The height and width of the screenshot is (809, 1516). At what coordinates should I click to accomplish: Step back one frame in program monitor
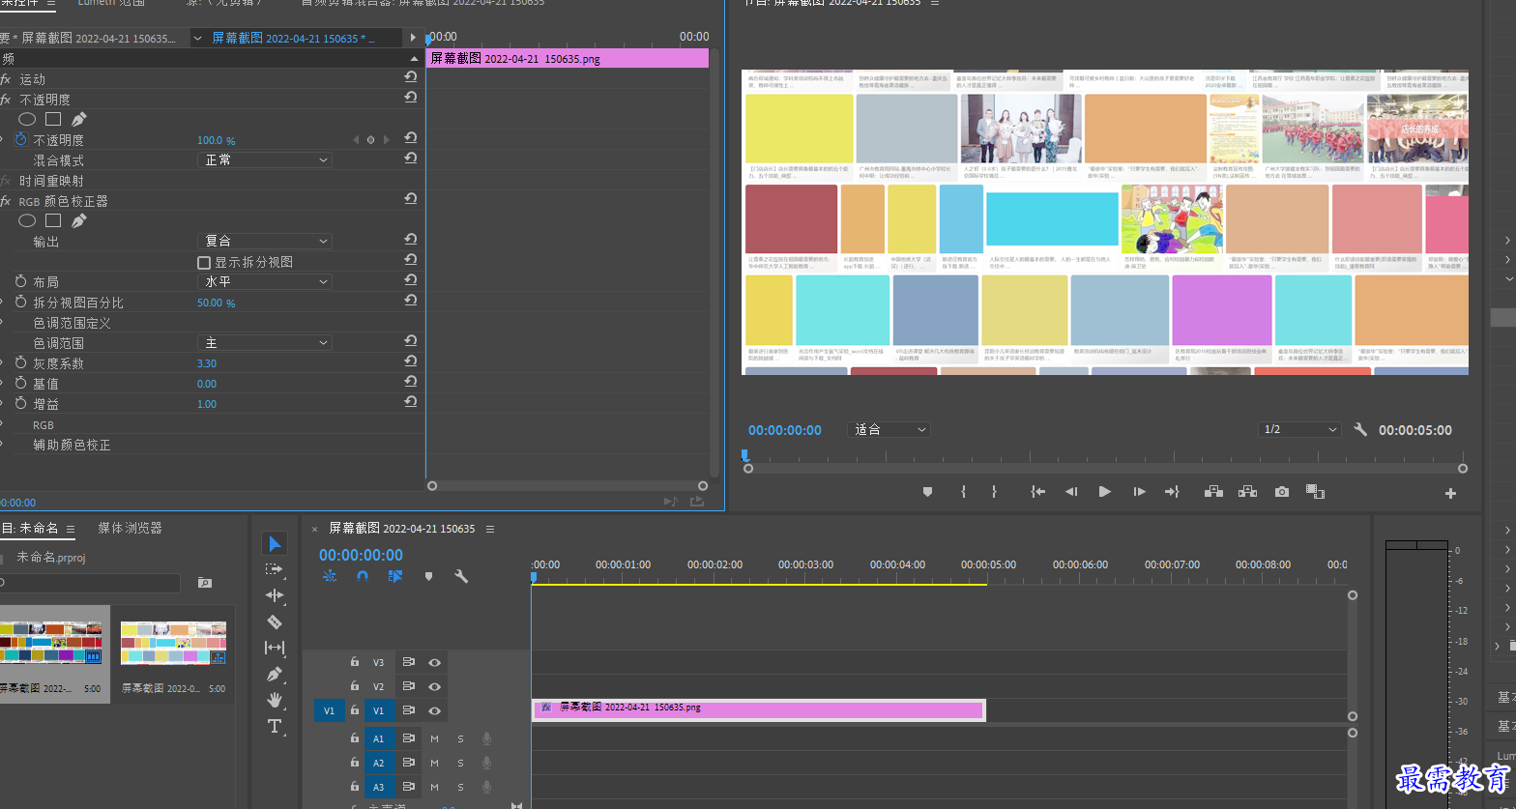pyautogui.click(x=1071, y=492)
